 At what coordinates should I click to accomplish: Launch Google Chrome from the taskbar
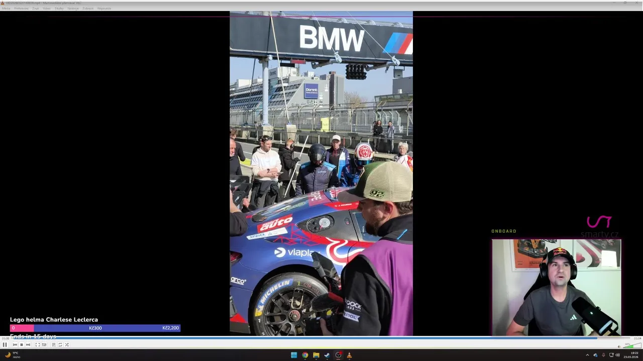pyautogui.click(x=305, y=355)
